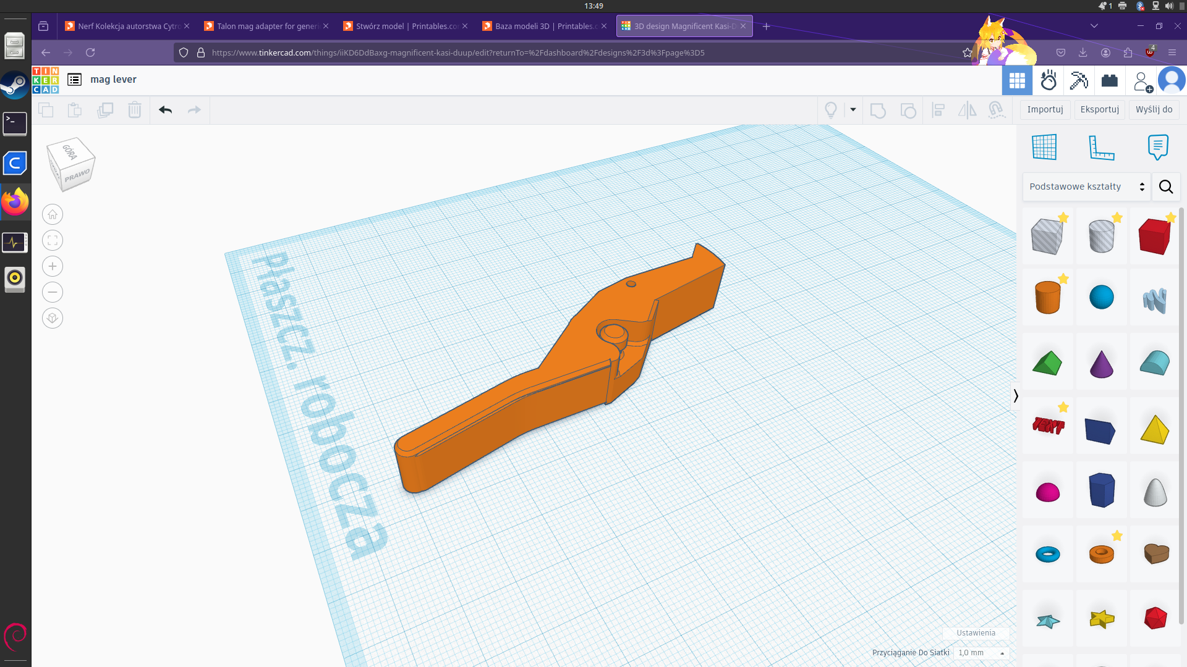Image resolution: width=1187 pixels, height=667 pixels.
Task: Open the blocks pickaxe mode
Action: point(1079,80)
